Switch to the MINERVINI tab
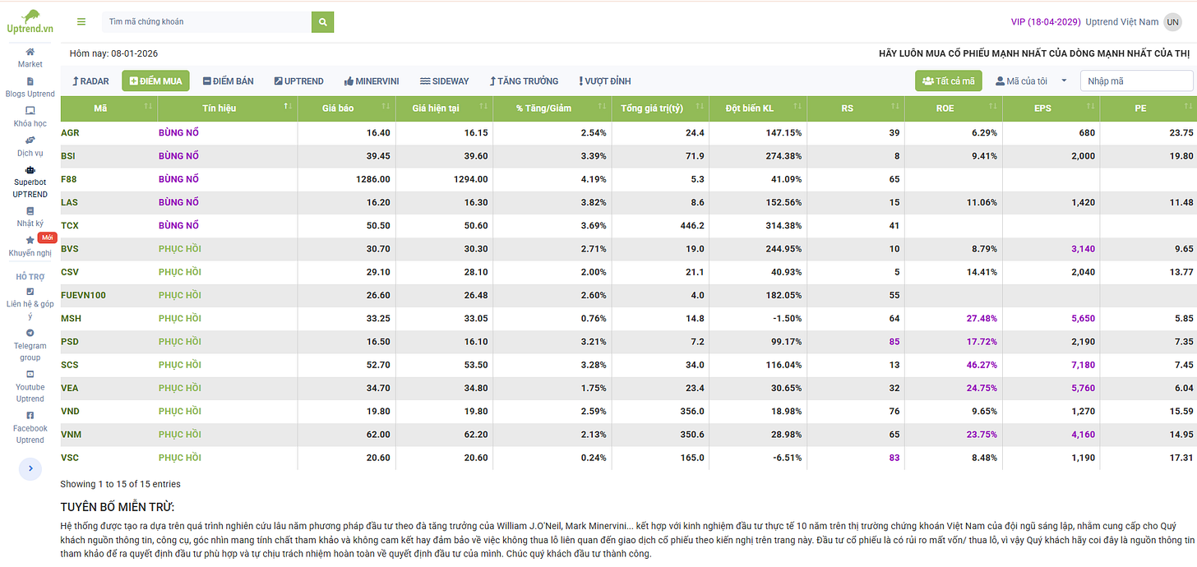This screenshot has height=567, width=1197. coord(372,81)
